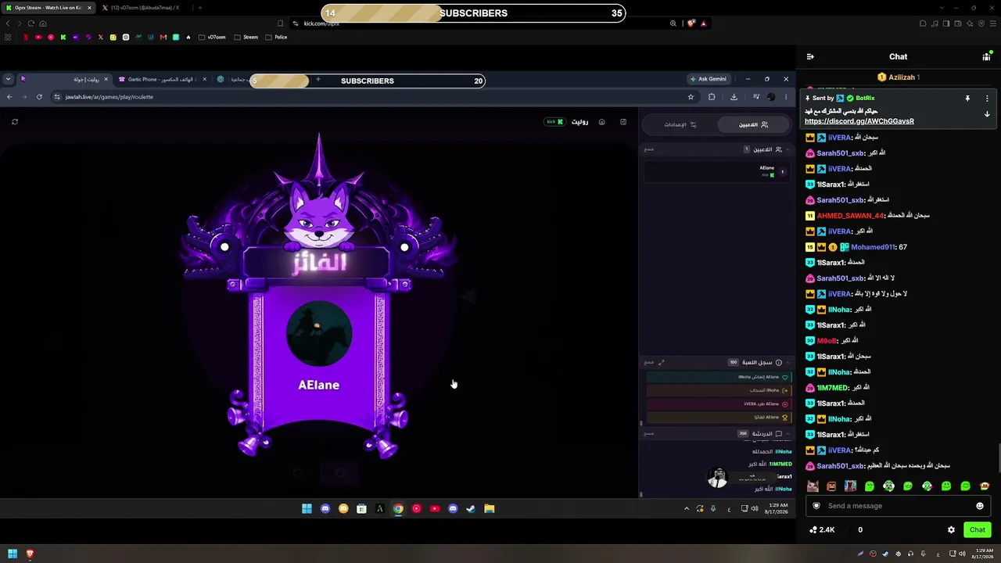Click the YouTube bookmark icon in bookmarks bar
The width and height of the screenshot is (1001, 563).
pos(38,37)
